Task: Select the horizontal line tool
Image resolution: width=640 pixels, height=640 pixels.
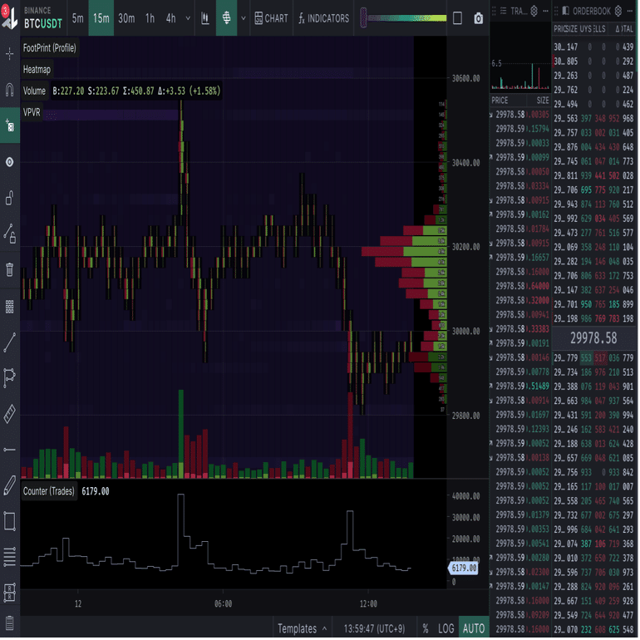Action: pyautogui.click(x=9, y=450)
